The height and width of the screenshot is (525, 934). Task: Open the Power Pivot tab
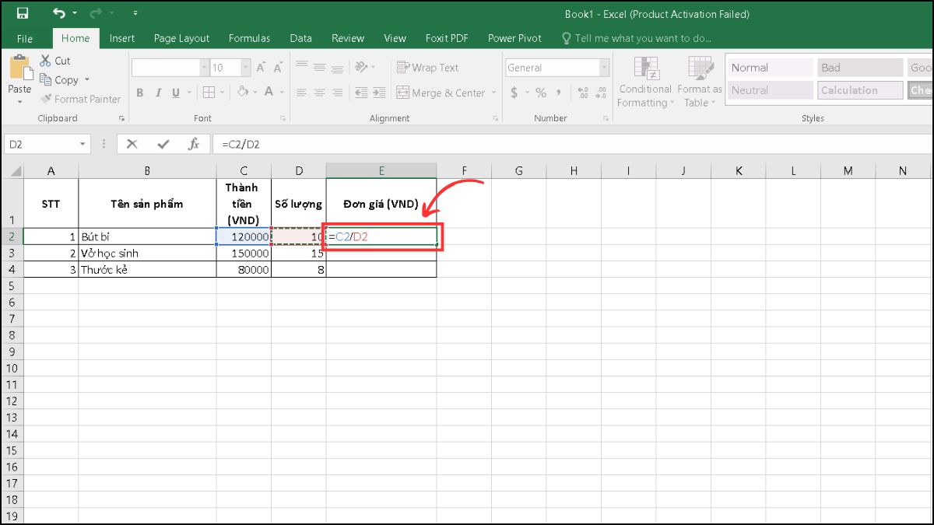point(514,38)
